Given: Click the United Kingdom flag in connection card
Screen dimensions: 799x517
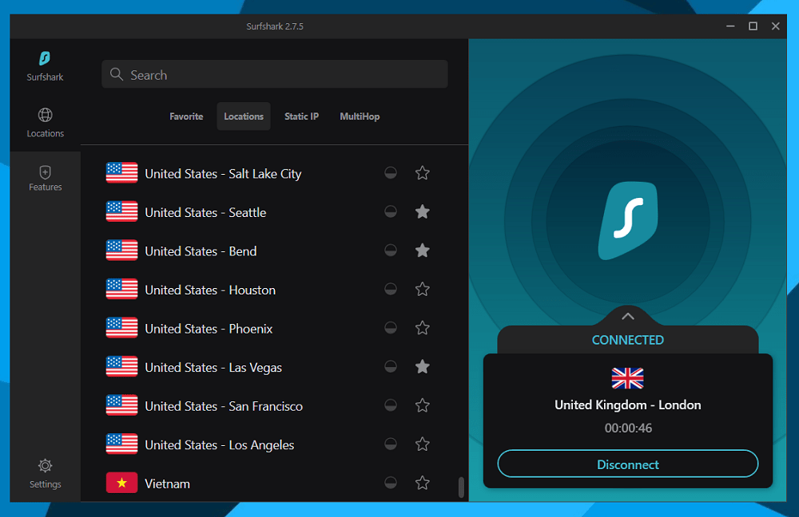Looking at the screenshot, I should [627, 378].
